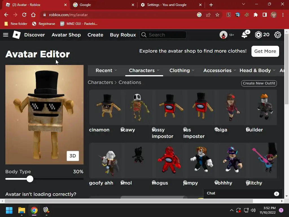The width and height of the screenshot is (289, 217).
Task: Open the Chrome tab search chevron
Action: click(244, 4)
